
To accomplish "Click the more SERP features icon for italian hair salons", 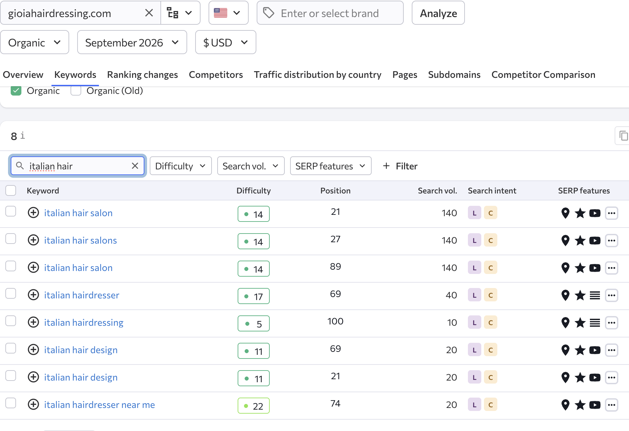I will coord(612,241).
